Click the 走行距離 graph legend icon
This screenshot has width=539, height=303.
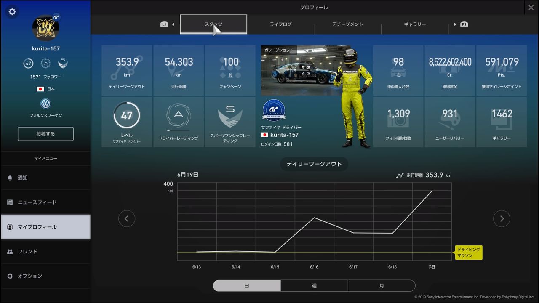pos(400,175)
